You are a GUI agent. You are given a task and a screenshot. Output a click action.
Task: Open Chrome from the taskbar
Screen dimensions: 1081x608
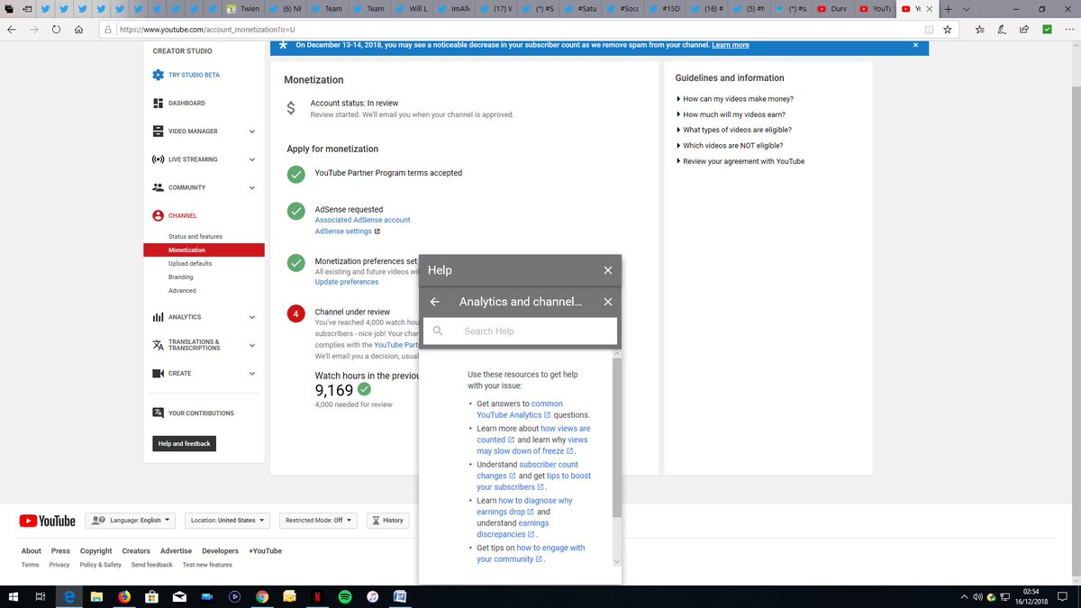click(x=262, y=596)
